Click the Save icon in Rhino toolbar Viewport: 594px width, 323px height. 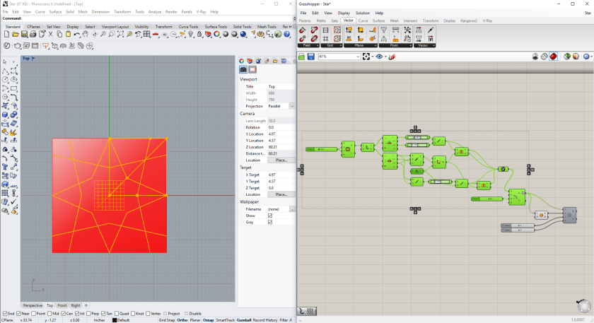coord(25,34)
